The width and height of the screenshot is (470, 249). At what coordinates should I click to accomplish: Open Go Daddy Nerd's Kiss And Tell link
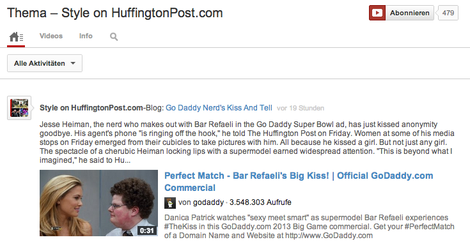[x=219, y=108]
